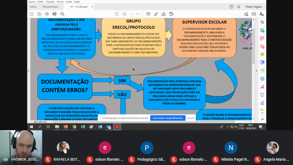This screenshot has height=165, width=293.
Task: Add a comment using the speech bubble icon
Action: [148, 14]
